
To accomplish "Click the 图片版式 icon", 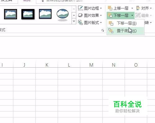I will [80, 22].
